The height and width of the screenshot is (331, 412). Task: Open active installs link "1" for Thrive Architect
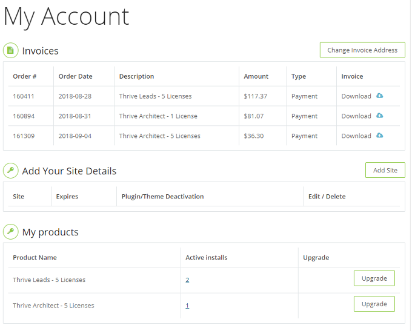(187, 306)
